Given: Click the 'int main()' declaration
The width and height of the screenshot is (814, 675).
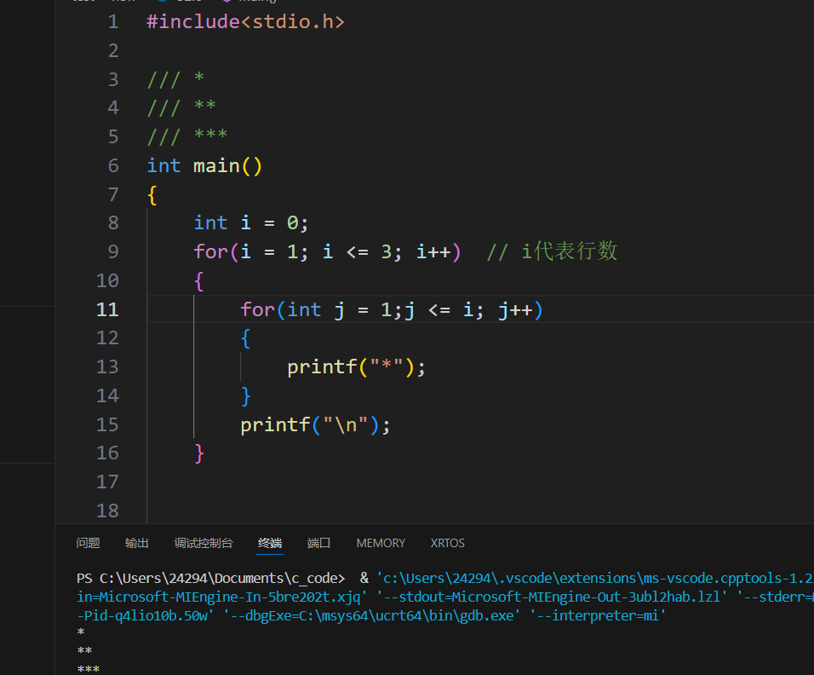Looking at the screenshot, I should pos(204,165).
